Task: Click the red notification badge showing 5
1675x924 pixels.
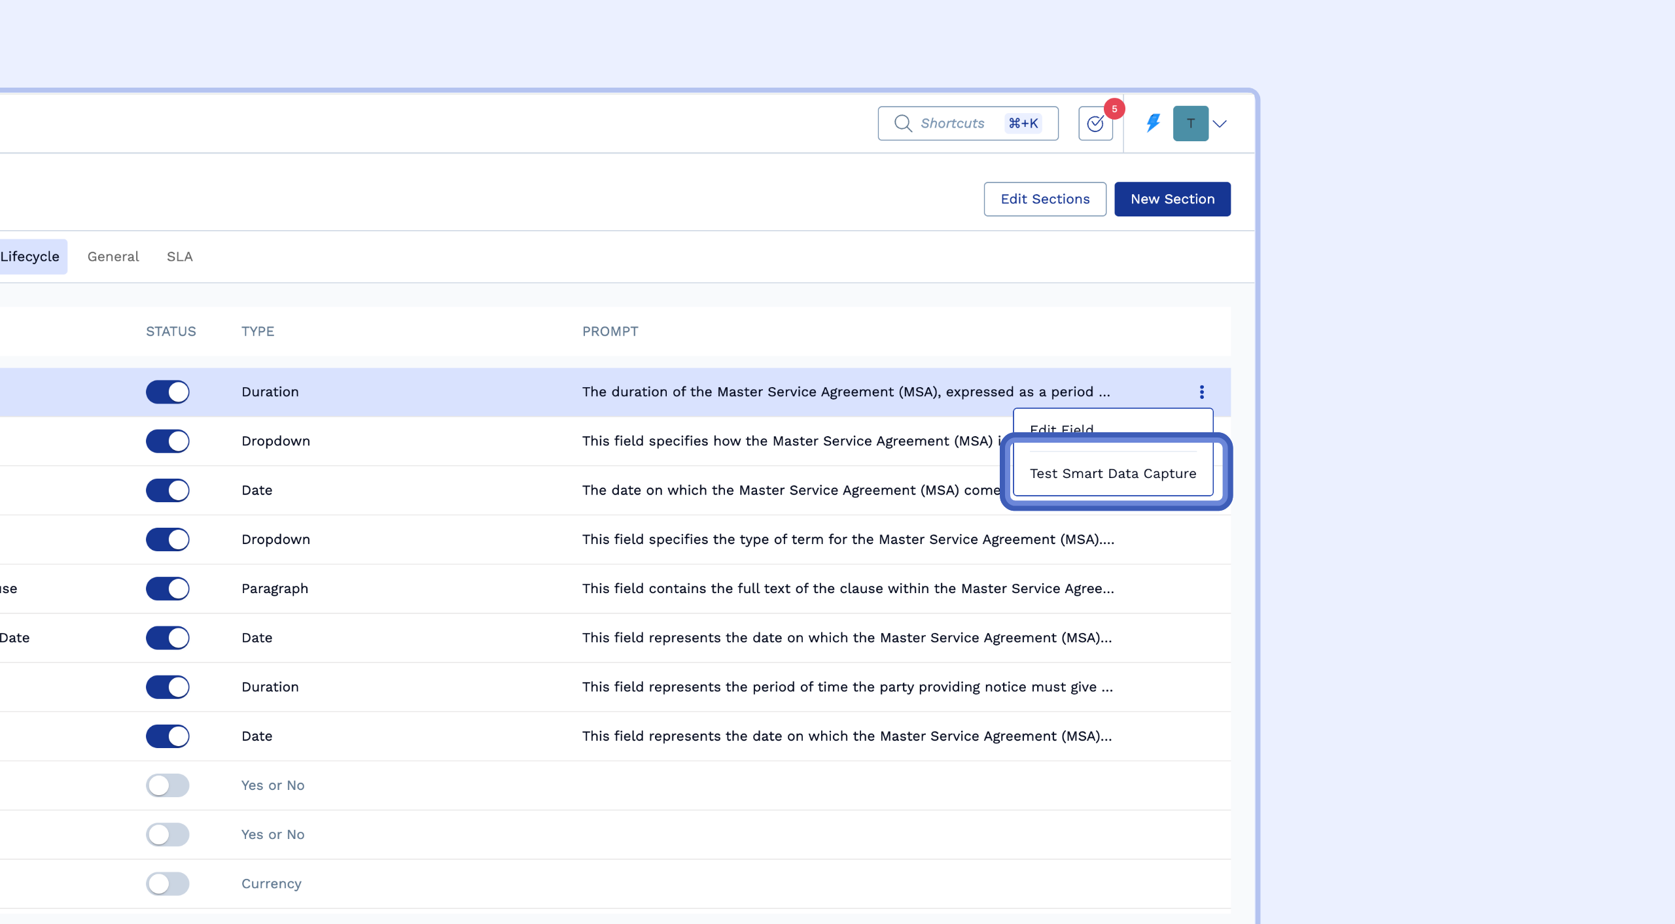Action: [1114, 109]
